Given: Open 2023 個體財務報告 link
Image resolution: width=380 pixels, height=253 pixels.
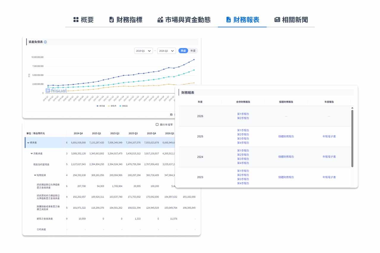Looking at the screenshot, I should pyautogui.click(x=286, y=177).
